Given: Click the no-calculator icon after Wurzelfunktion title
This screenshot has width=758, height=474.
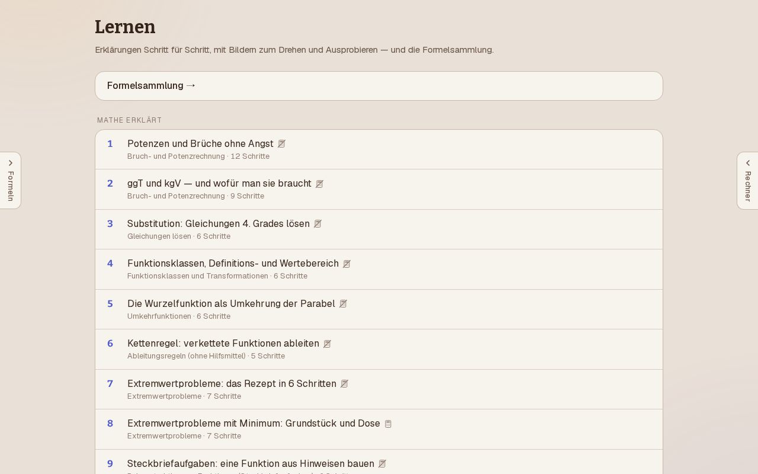Looking at the screenshot, I should click(x=343, y=304).
